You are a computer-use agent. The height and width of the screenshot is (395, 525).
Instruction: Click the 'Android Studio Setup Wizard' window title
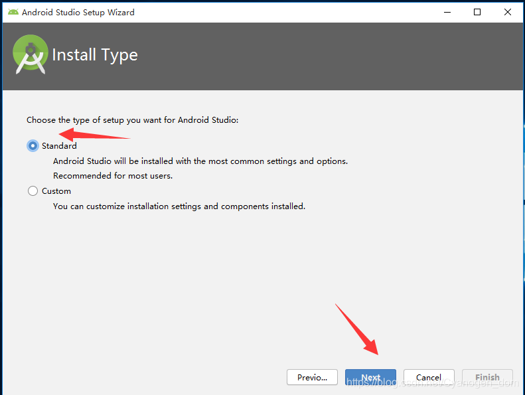[78, 13]
